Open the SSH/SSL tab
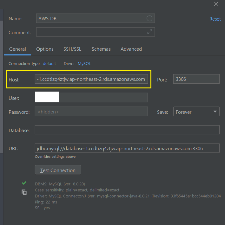This screenshot has height=225, width=225. (72, 49)
